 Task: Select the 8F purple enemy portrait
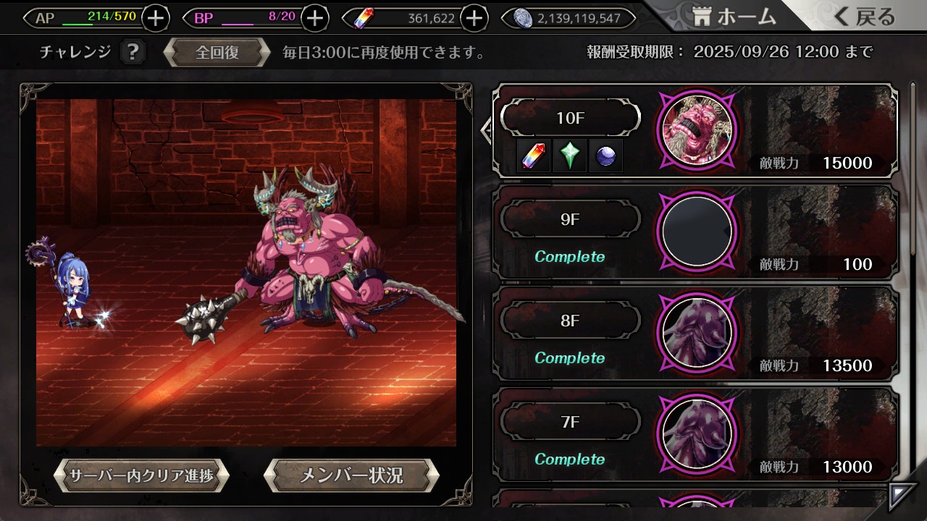point(697,333)
